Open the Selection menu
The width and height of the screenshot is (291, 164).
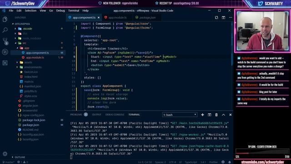[x=30, y=10]
